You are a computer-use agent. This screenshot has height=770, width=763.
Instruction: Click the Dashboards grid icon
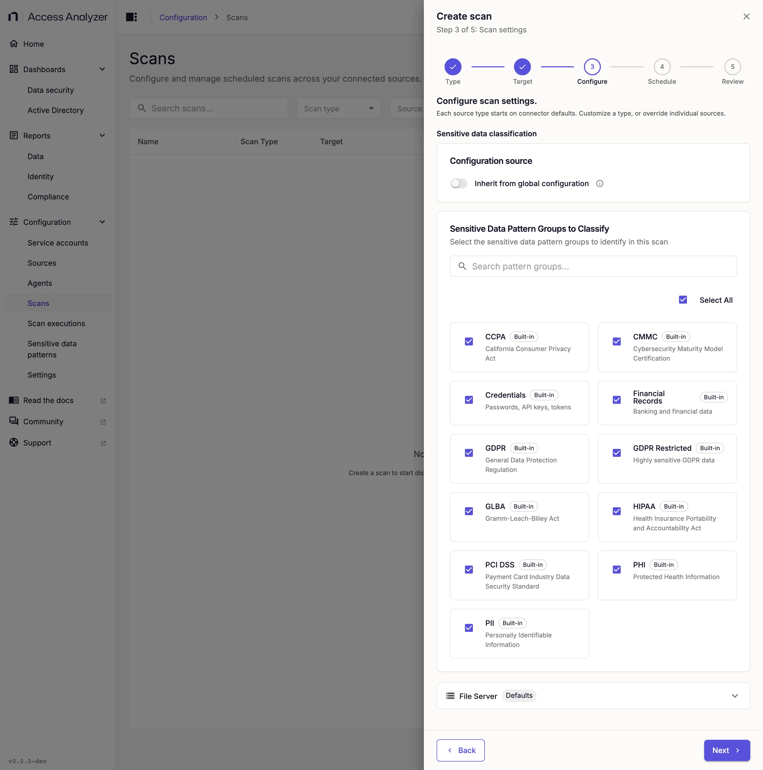click(x=14, y=69)
